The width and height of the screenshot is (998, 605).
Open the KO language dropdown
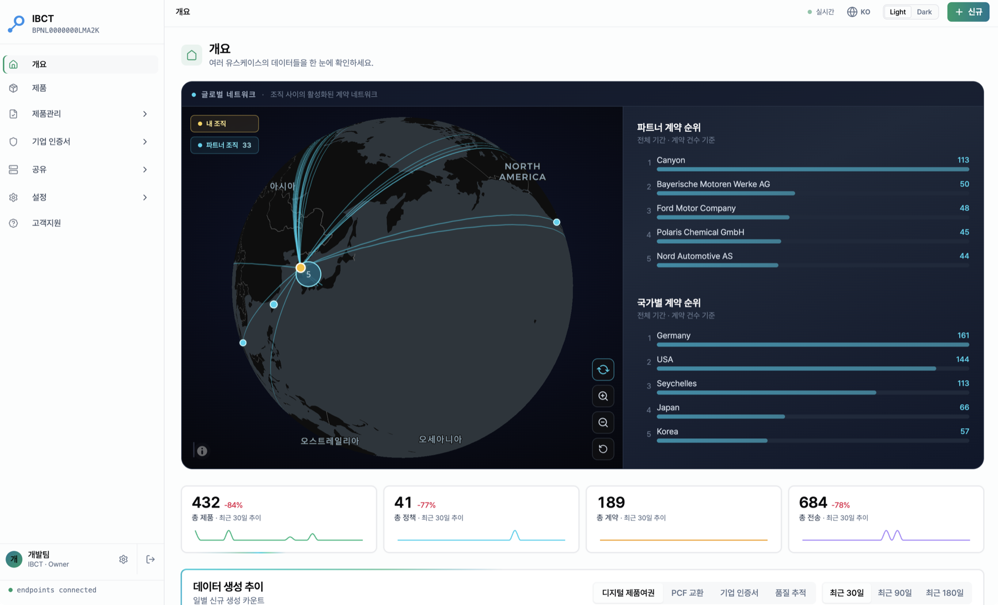pos(859,12)
